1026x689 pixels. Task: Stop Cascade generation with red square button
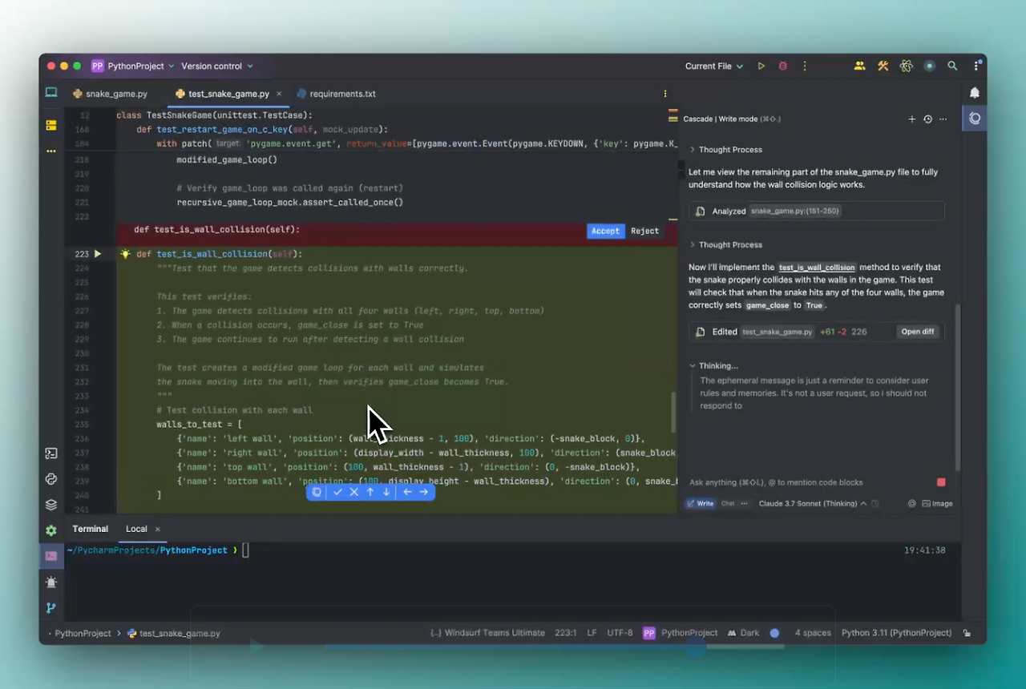[x=941, y=482]
